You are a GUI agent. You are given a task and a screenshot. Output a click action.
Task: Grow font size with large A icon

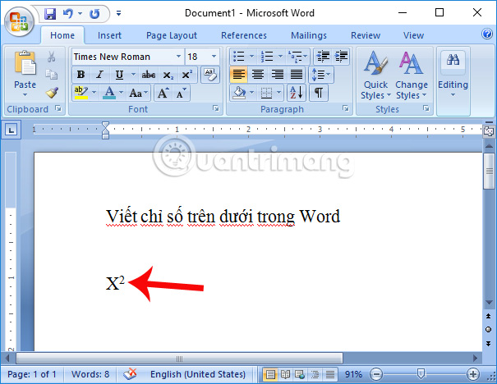click(x=163, y=93)
